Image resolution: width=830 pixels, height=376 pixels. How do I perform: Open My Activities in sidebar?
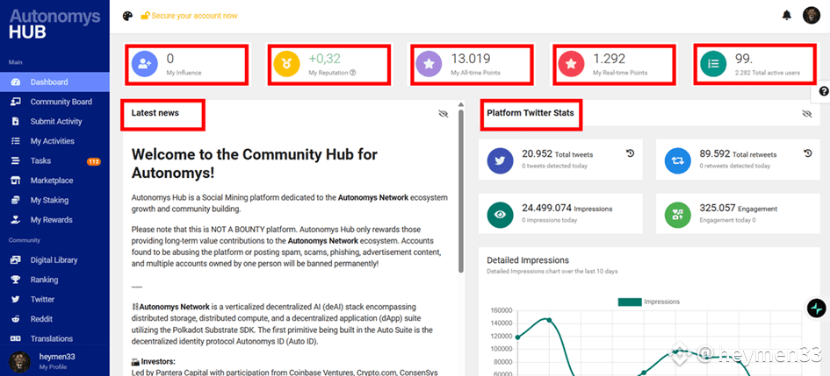pos(54,141)
